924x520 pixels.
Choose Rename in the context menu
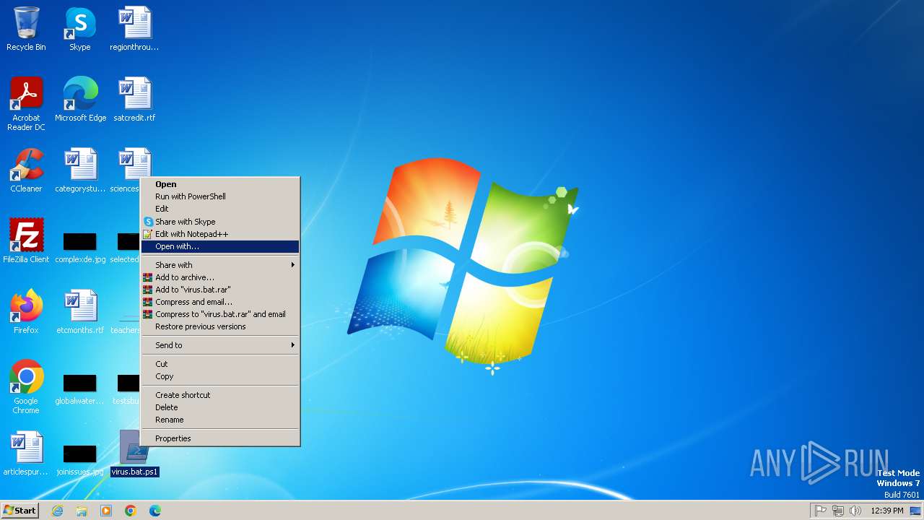(220, 420)
